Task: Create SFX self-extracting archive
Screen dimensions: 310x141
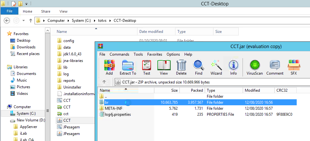Action: coord(294,68)
